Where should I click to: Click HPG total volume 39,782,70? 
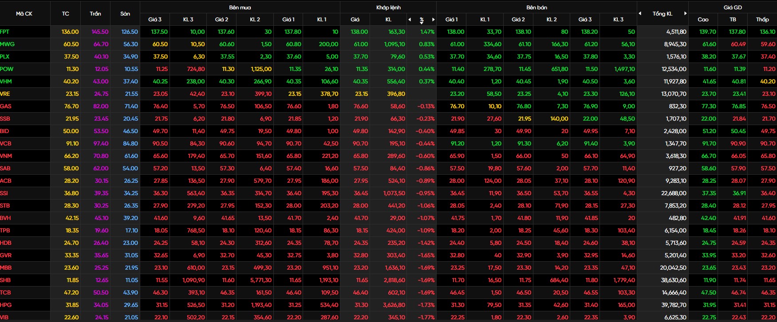point(674,305)
